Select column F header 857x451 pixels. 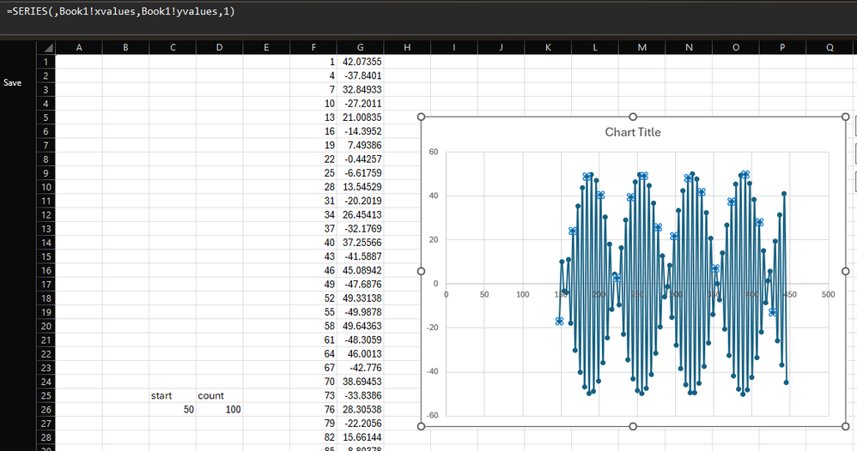313,47
